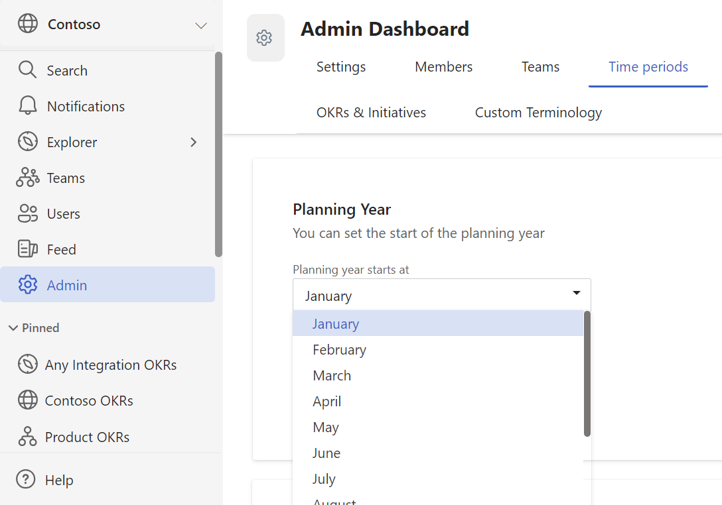
Task: Click the month list scrollbar
Action: coord(587,374)
